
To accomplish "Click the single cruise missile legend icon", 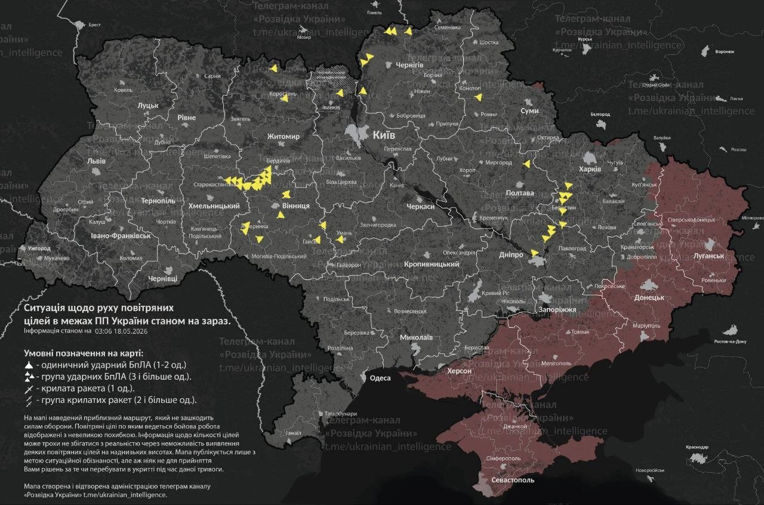I will pos(28,389).
